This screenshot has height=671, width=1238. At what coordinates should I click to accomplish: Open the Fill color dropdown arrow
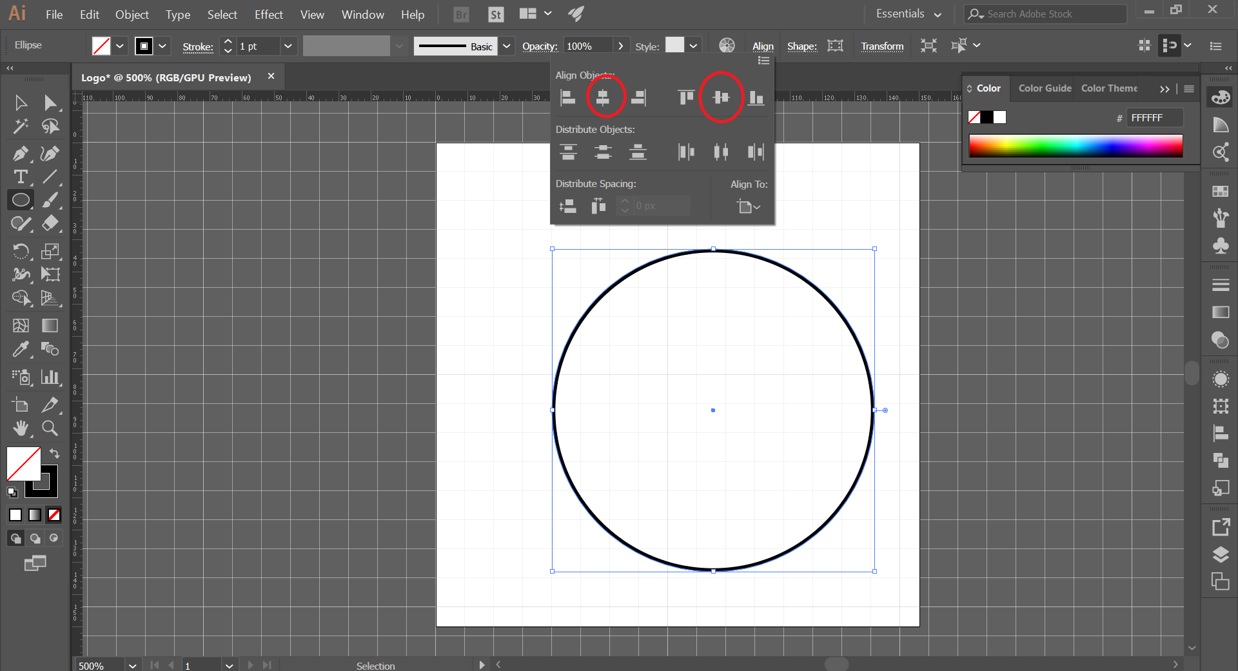pos(120,46)
